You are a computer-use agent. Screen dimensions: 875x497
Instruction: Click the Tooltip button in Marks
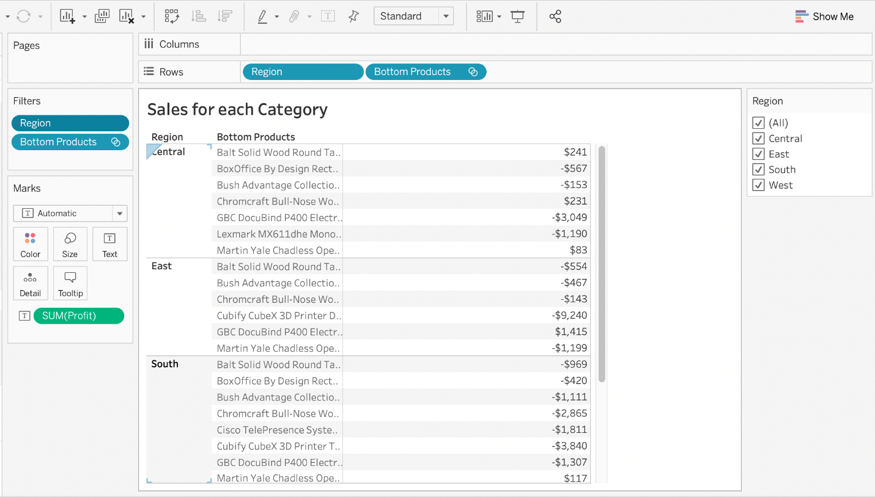point(70,283)
